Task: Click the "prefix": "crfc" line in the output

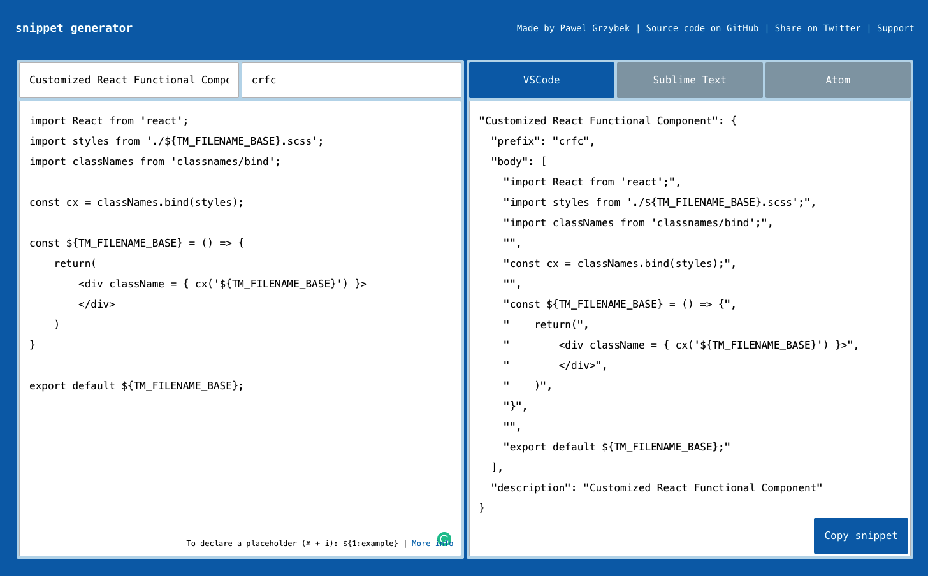Action: pyautogui.click(x=543, y=141)
